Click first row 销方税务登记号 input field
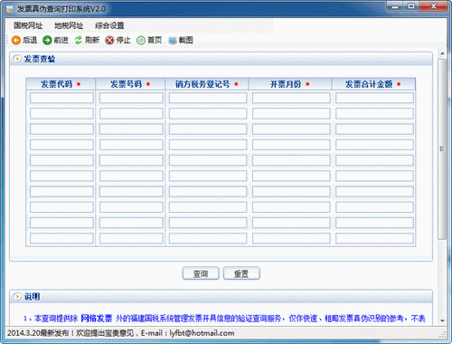Image resolution: width=452 pixels, height=344 pixels. click(x=208, y=98)
